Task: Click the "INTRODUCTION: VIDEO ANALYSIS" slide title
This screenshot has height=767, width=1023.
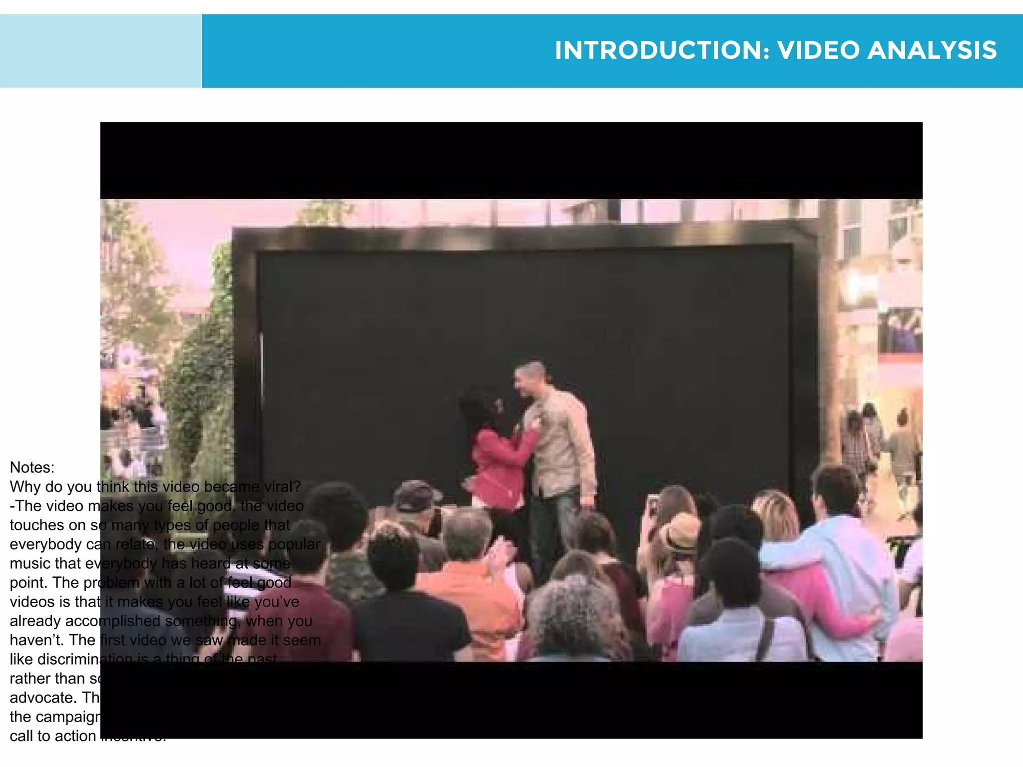Action: click(775, 50)
